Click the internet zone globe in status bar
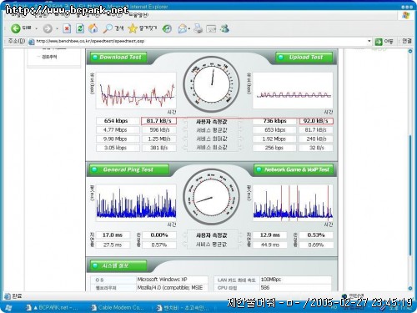Viewport: 417px width, 313px height. tap(344, 295)
